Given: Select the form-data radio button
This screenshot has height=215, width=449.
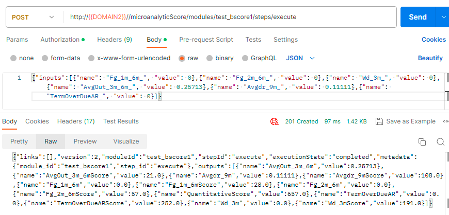Looking at the screenshot, I should [45, 58].
